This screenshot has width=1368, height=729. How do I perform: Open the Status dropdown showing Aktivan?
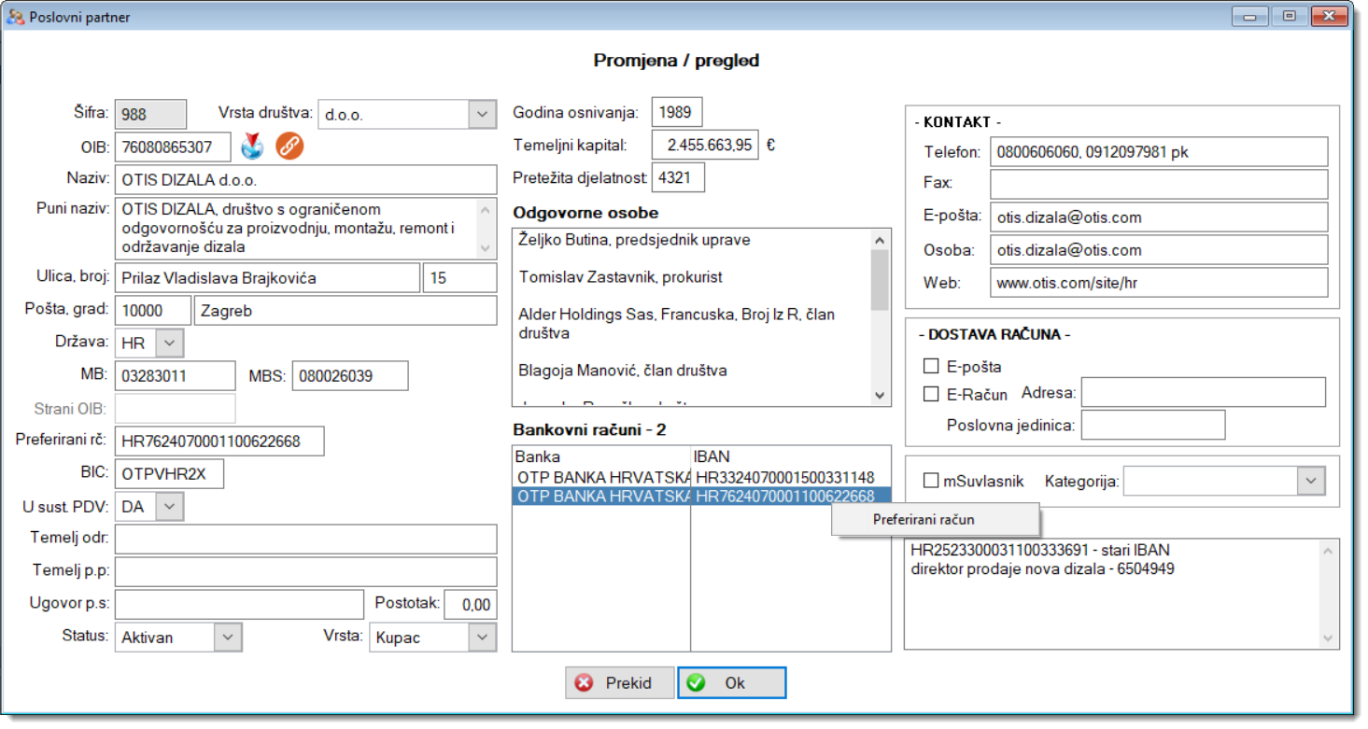[228, 638]
